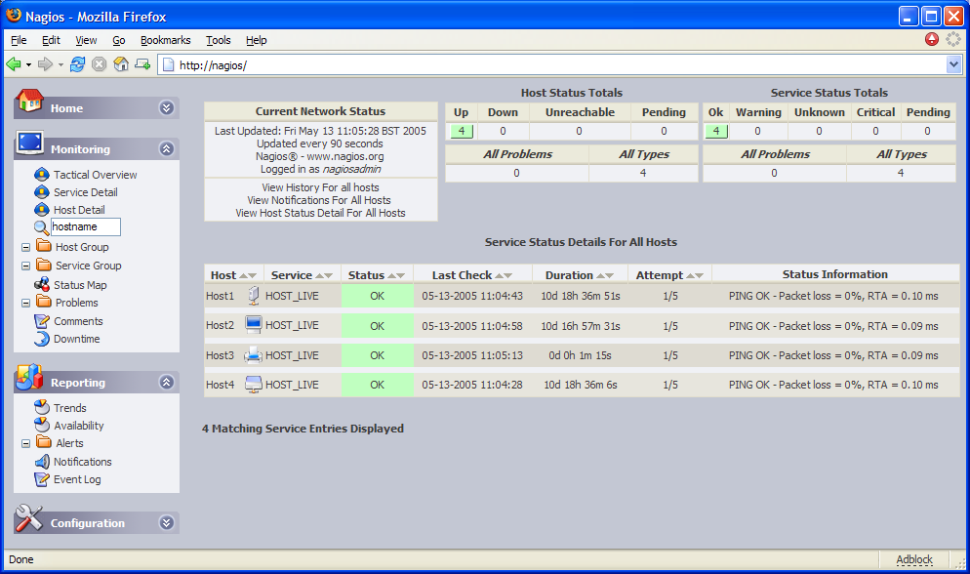This screenshot has height=574, width=970.
Task: Click the Stop loading icon
Action: [x=99, y=64]
